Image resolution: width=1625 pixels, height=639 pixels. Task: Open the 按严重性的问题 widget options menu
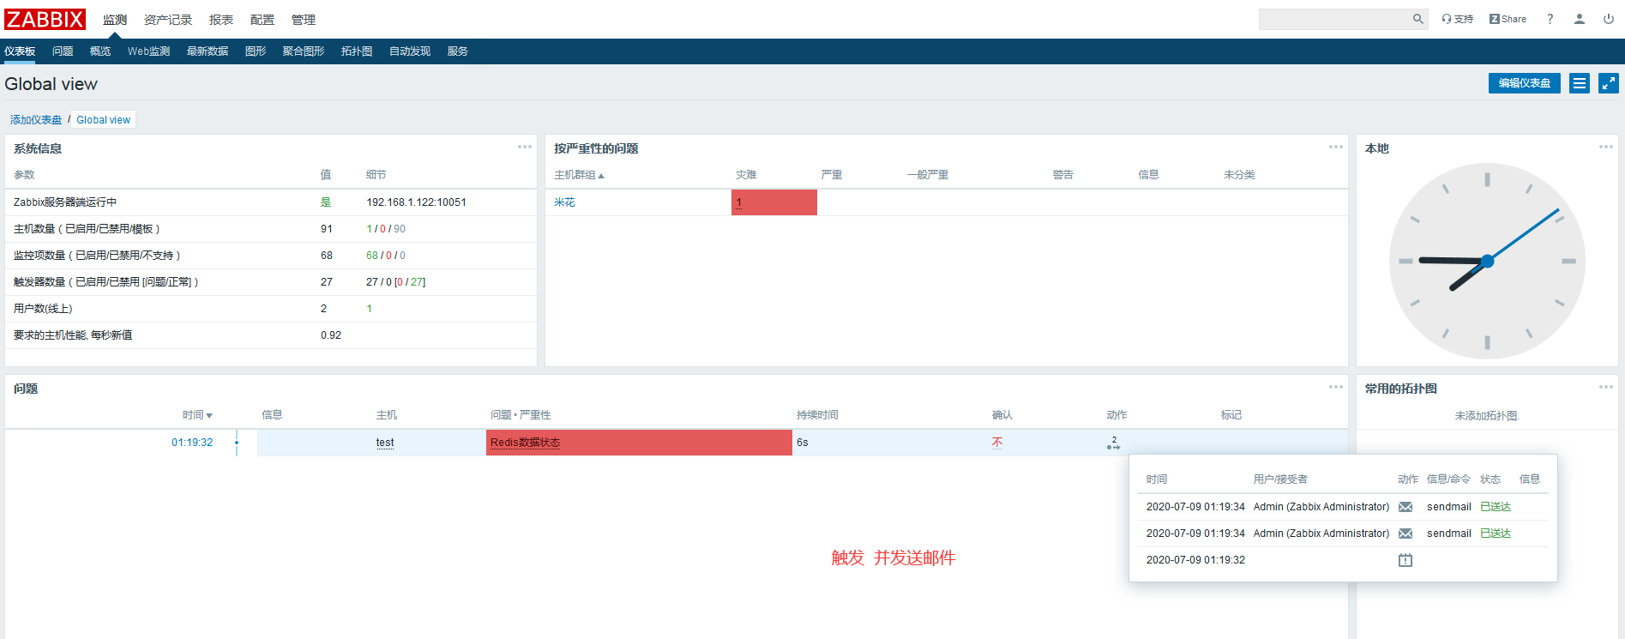click(1335, 148)
